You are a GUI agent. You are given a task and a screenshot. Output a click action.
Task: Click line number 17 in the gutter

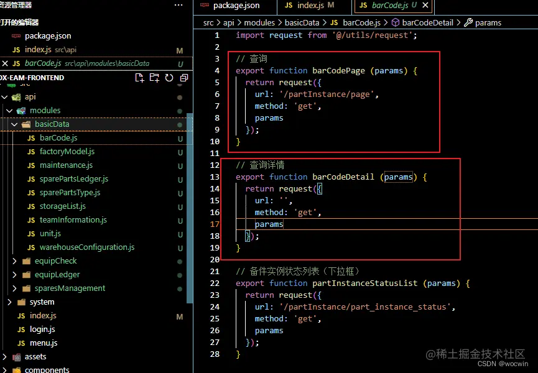click(x=215, y=224)
